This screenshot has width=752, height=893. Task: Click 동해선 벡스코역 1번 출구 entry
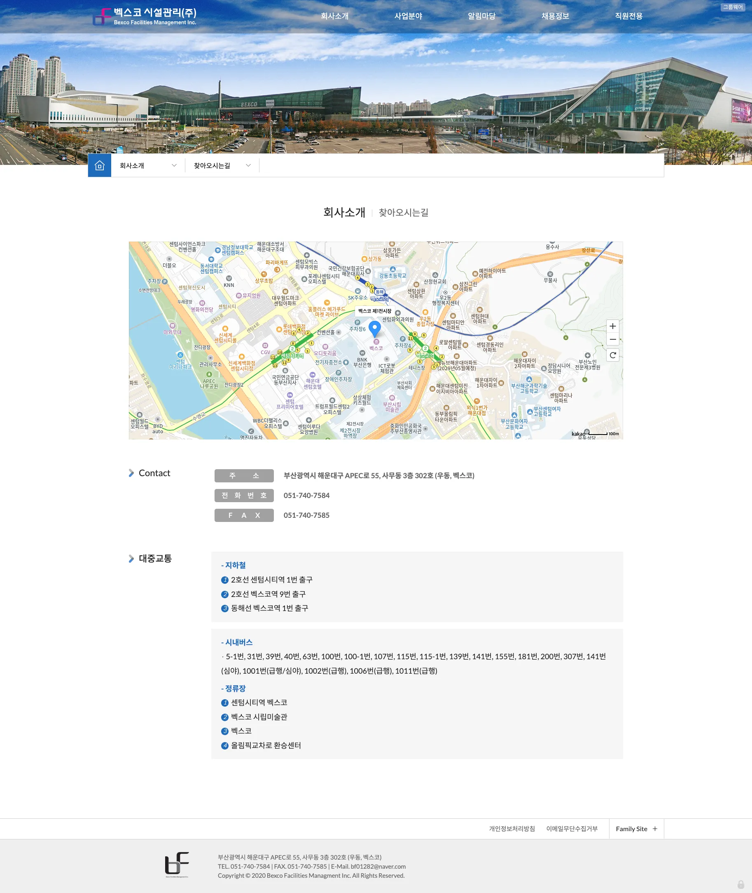269,609
